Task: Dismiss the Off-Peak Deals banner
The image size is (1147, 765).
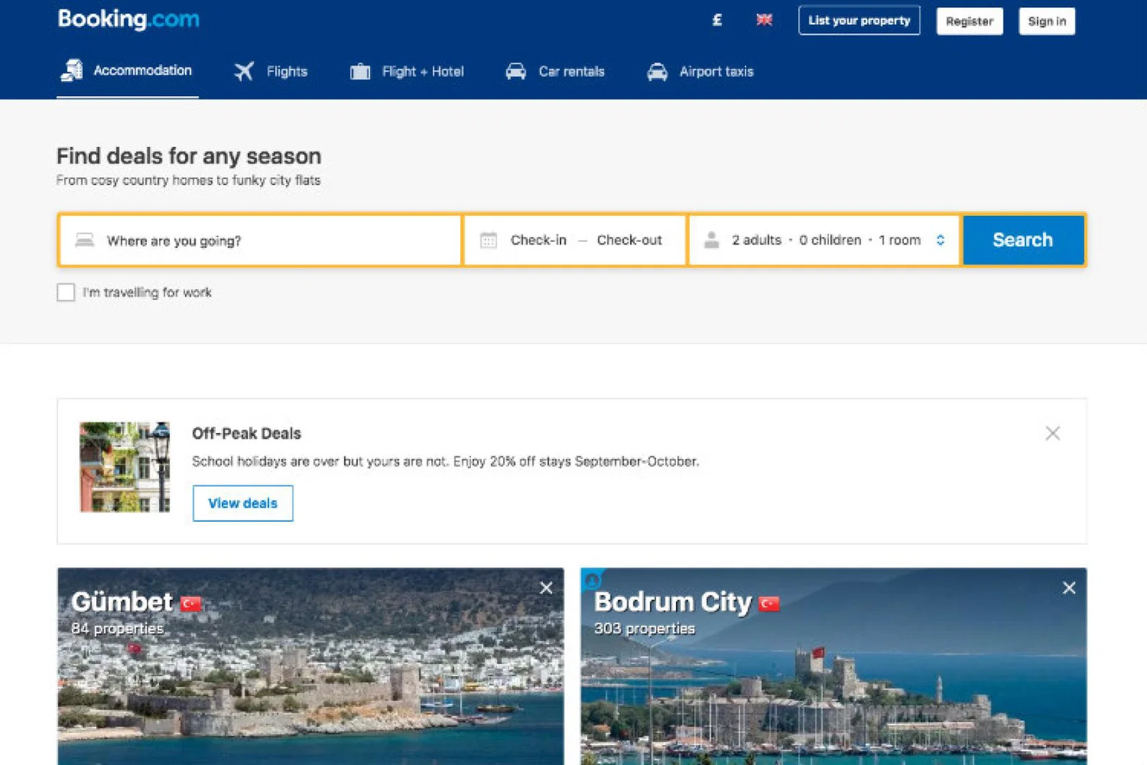Action: (1052, 433)
